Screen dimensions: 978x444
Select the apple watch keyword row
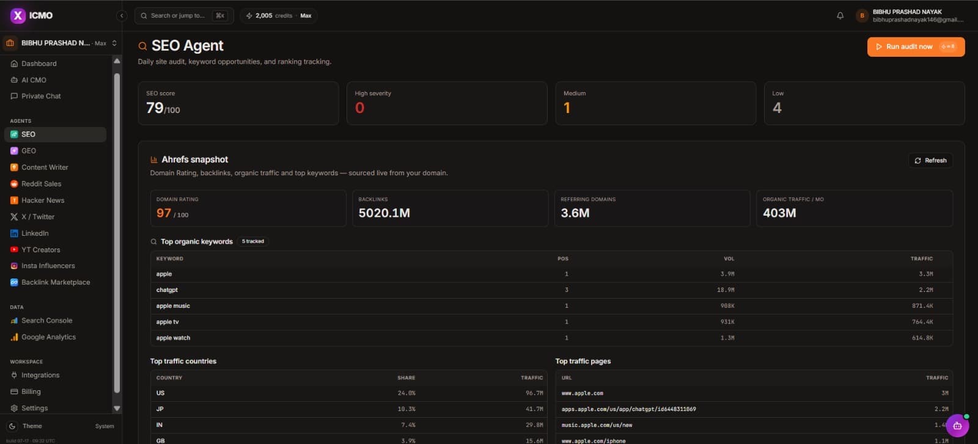click(x=551, y=338)
